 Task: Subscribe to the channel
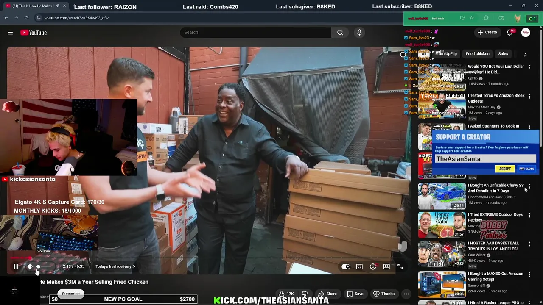(71, 294)
